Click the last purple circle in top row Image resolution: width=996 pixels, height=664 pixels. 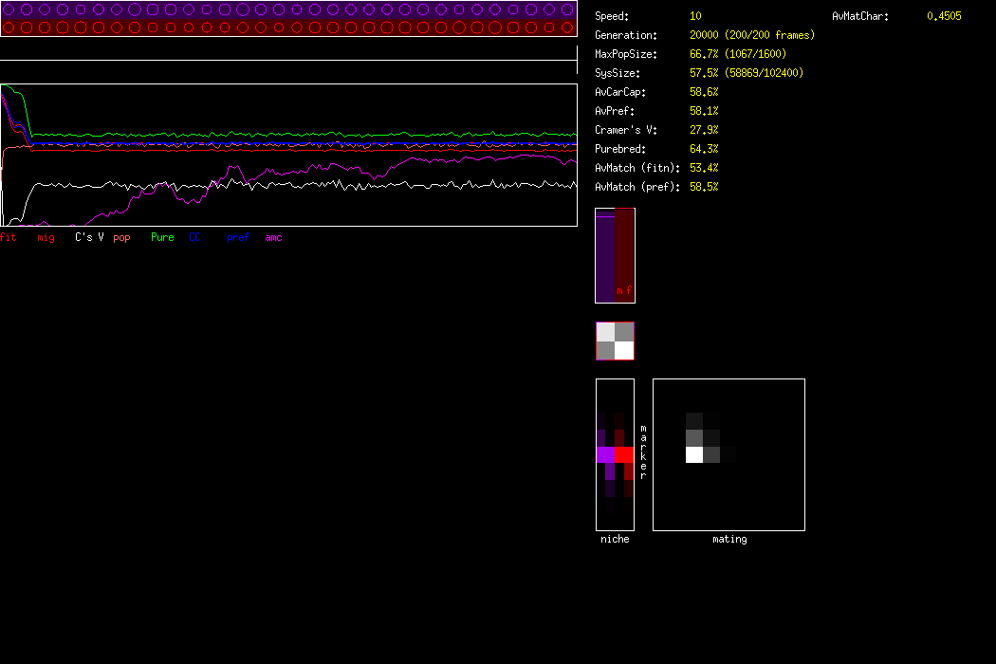(x=567, y=9)
